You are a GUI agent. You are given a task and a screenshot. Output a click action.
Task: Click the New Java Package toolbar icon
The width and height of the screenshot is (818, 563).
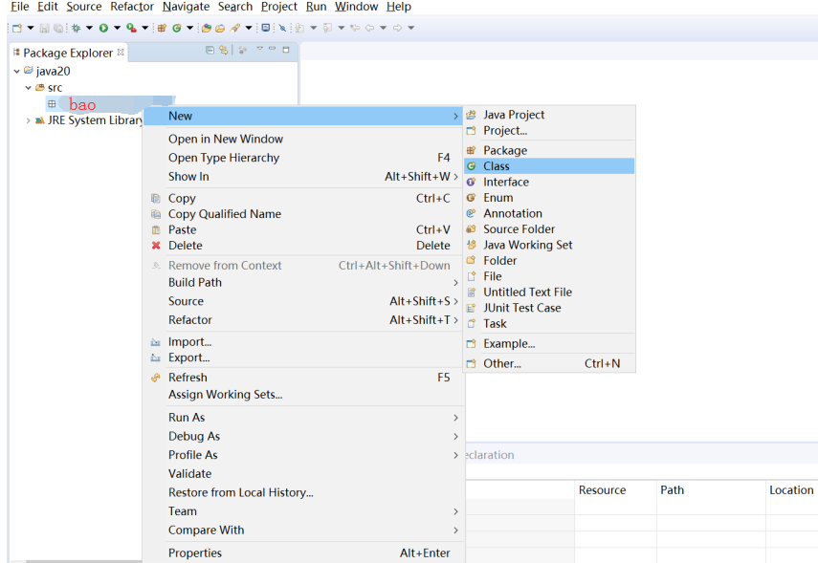163,28
